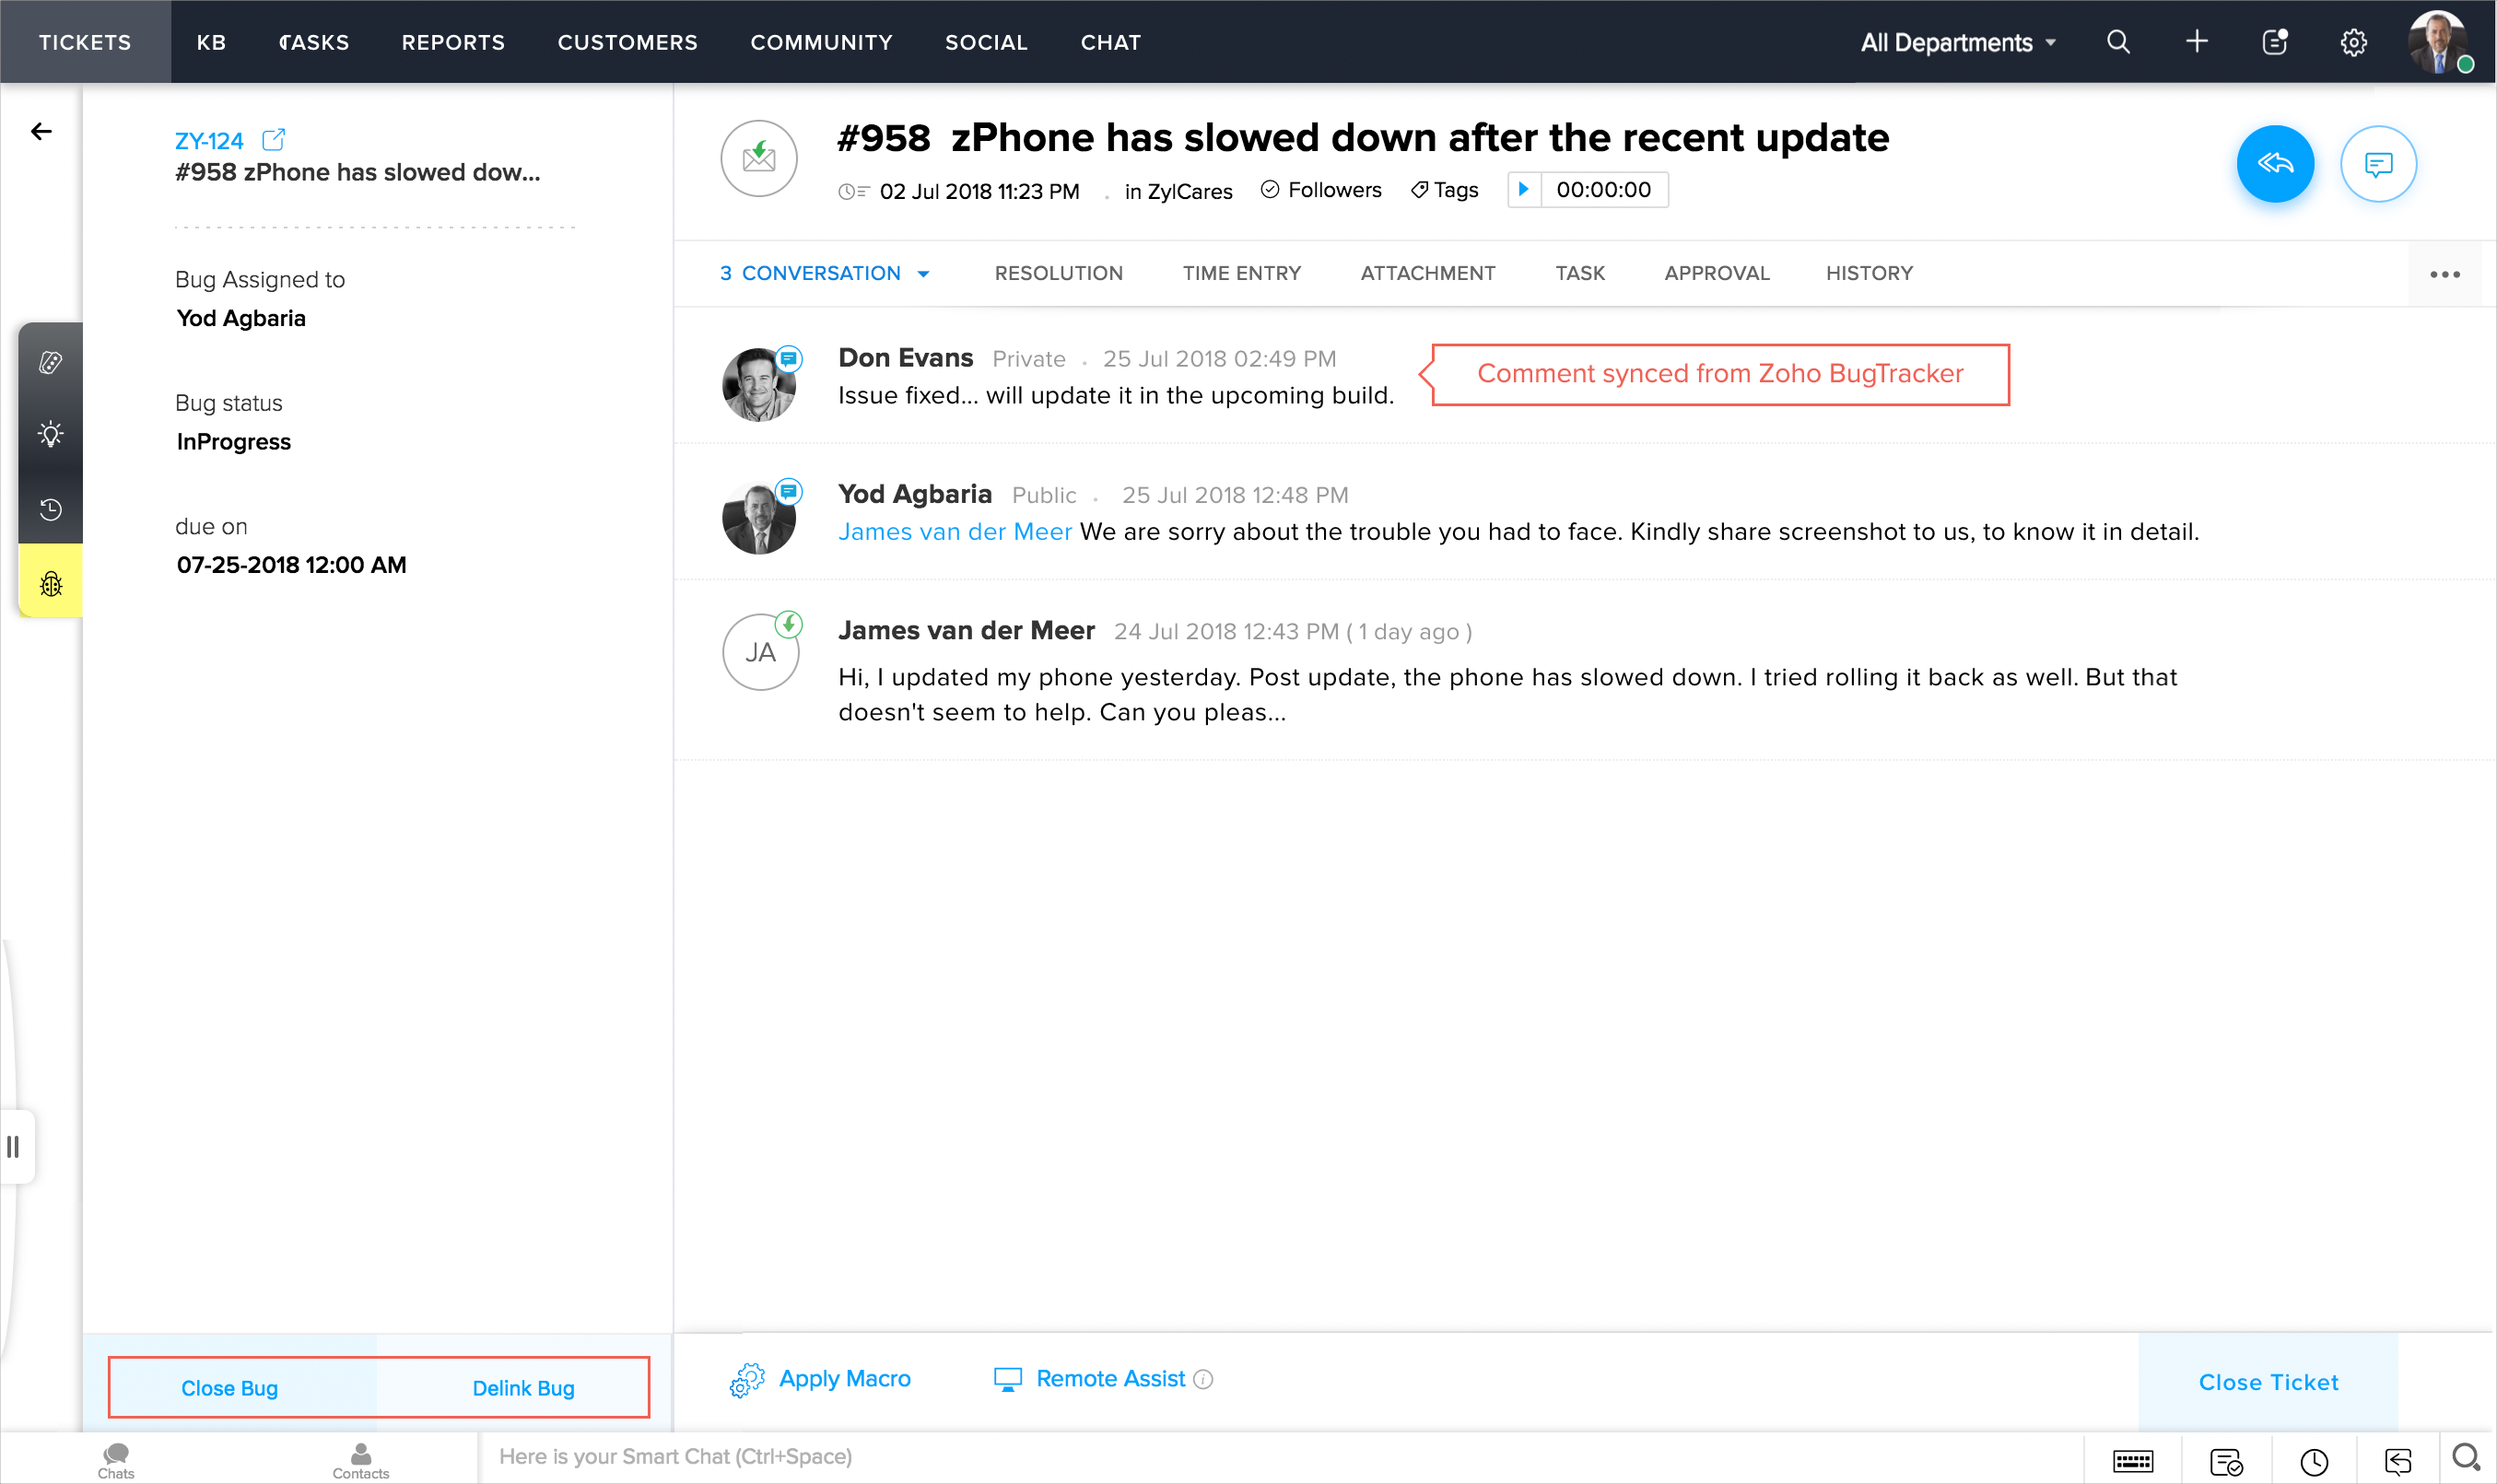
Task: Click the blue reply-all button
Action: point(2274,163)
